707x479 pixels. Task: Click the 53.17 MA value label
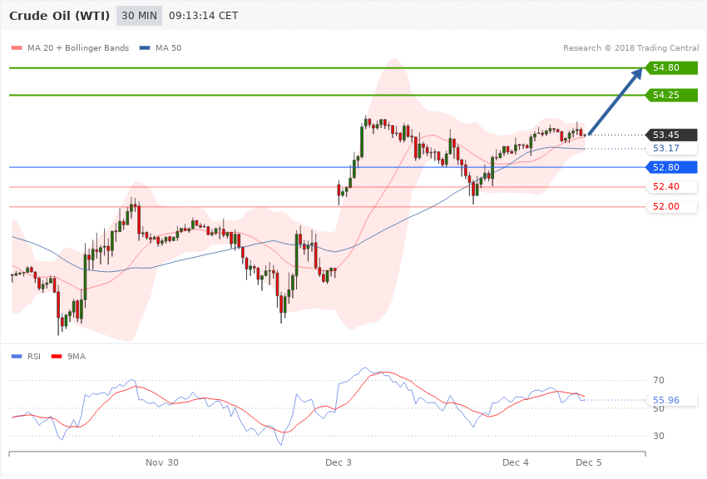pyautogui.click(x=671, y=148)
